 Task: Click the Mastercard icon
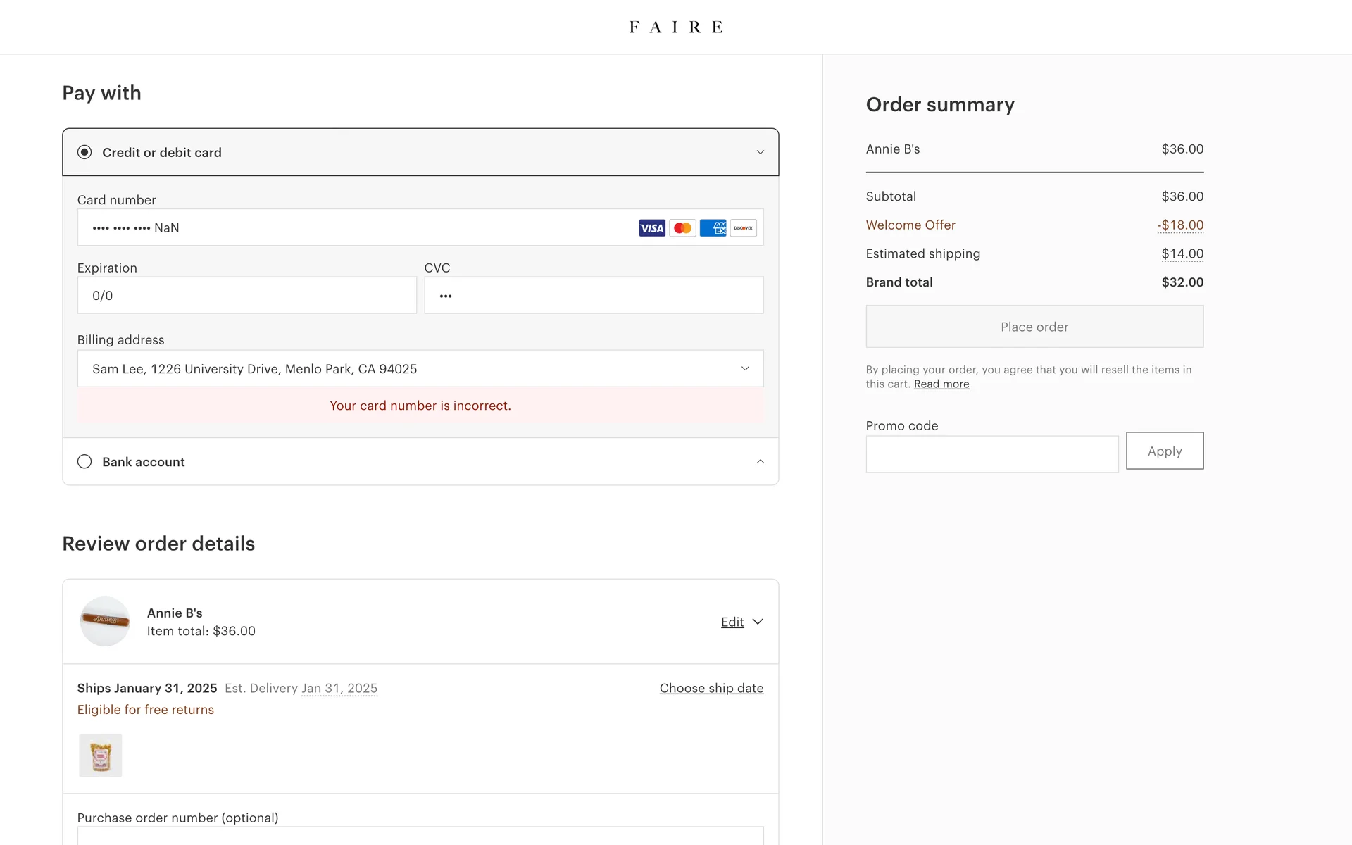682,228
